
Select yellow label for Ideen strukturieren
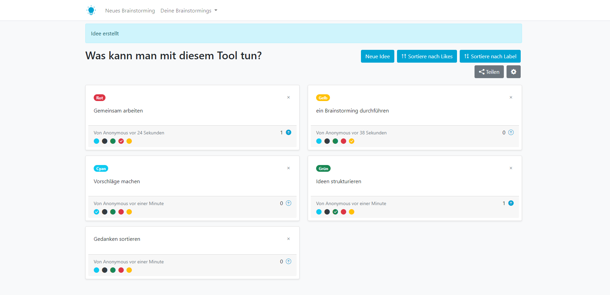pos(352,212)
